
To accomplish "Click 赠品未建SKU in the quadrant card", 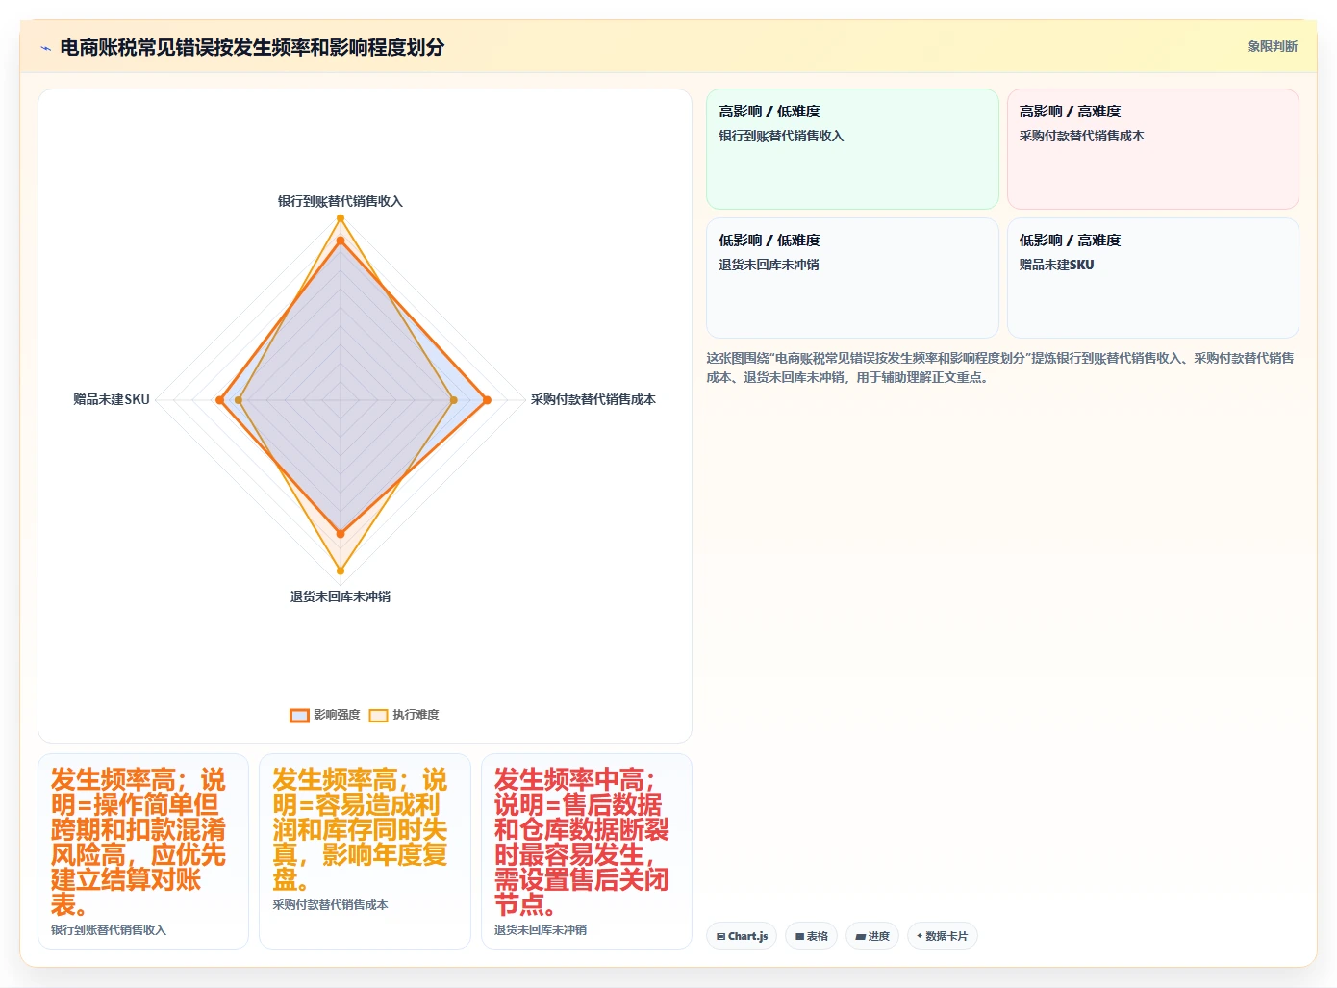I will point(1056,265).
